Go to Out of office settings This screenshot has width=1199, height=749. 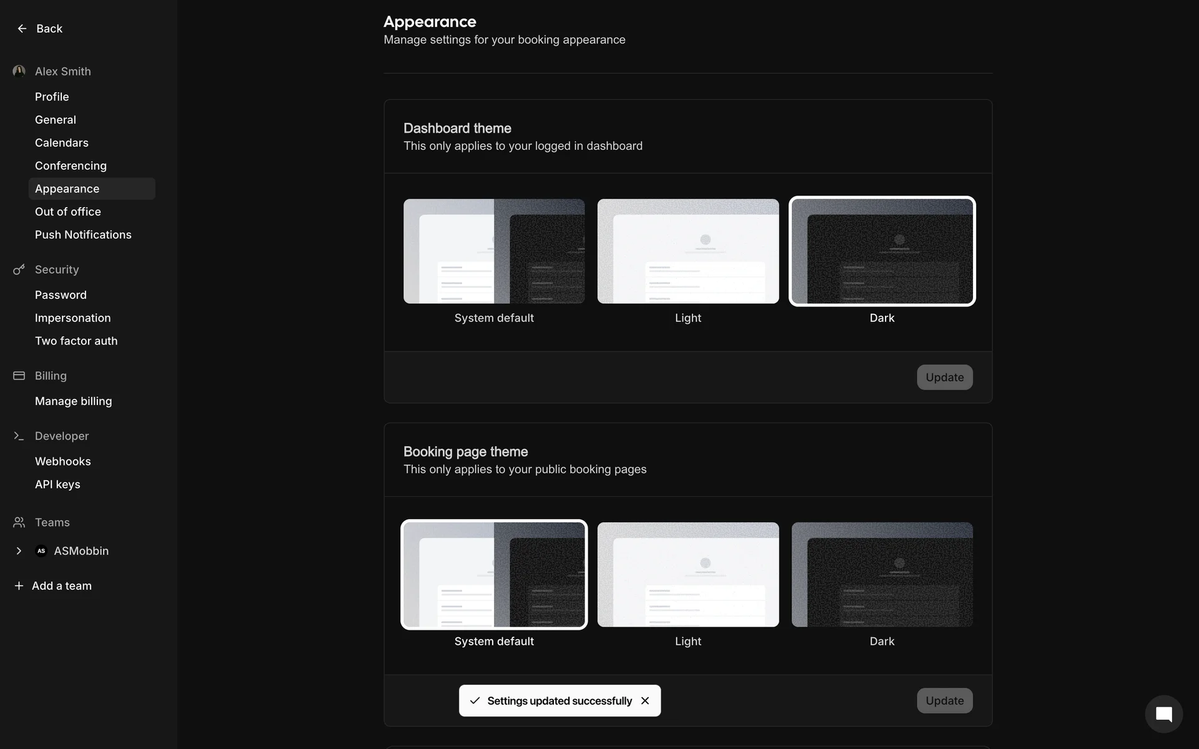tap(67, 212)
